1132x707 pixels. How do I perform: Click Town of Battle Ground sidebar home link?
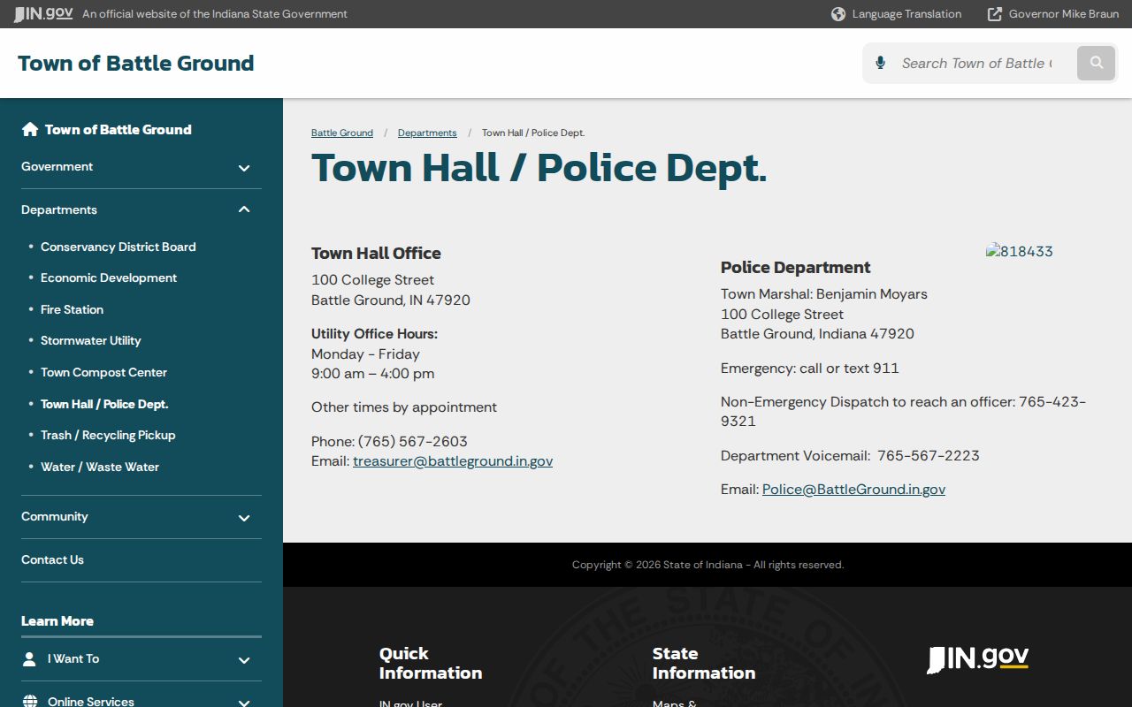point(119,129)
